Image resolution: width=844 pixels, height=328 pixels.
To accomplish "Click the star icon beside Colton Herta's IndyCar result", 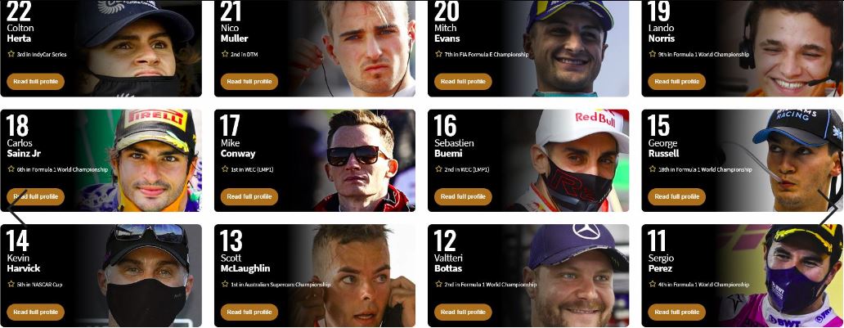I will point(11,54).
